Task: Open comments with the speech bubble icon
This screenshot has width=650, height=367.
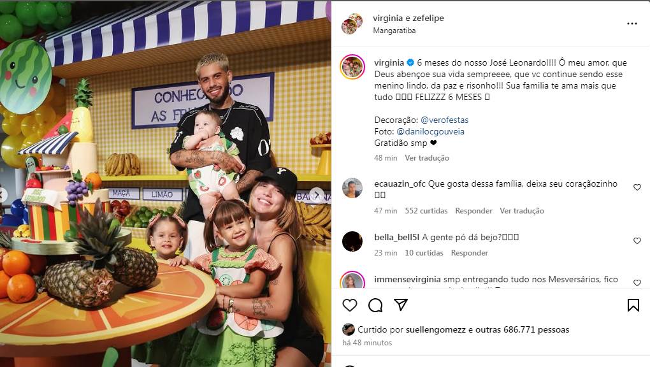Action: coord(375,305)
